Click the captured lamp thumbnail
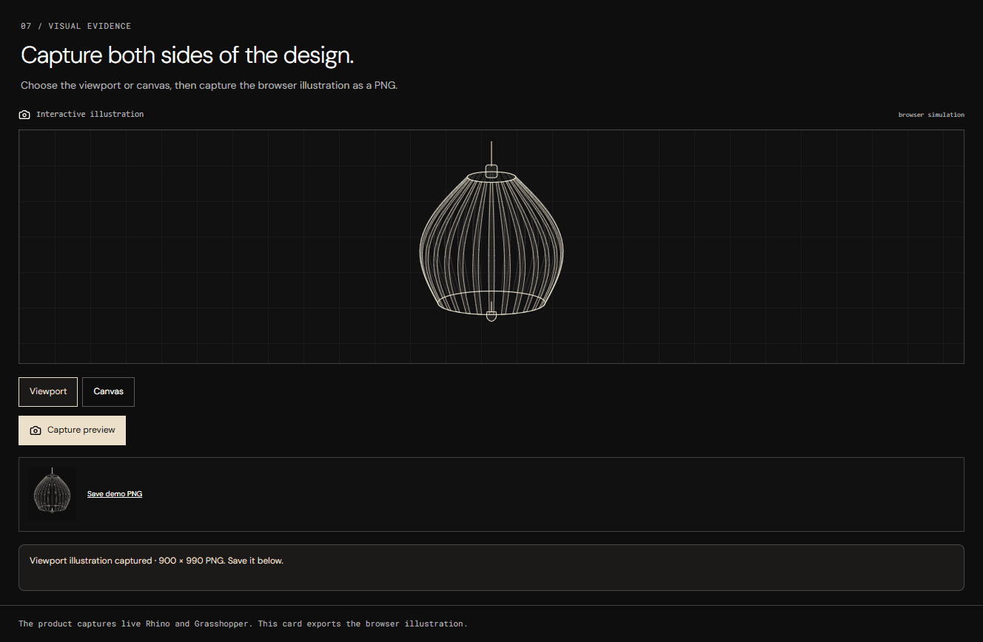This screenshot has height=642, width=983. click(52, 493)
